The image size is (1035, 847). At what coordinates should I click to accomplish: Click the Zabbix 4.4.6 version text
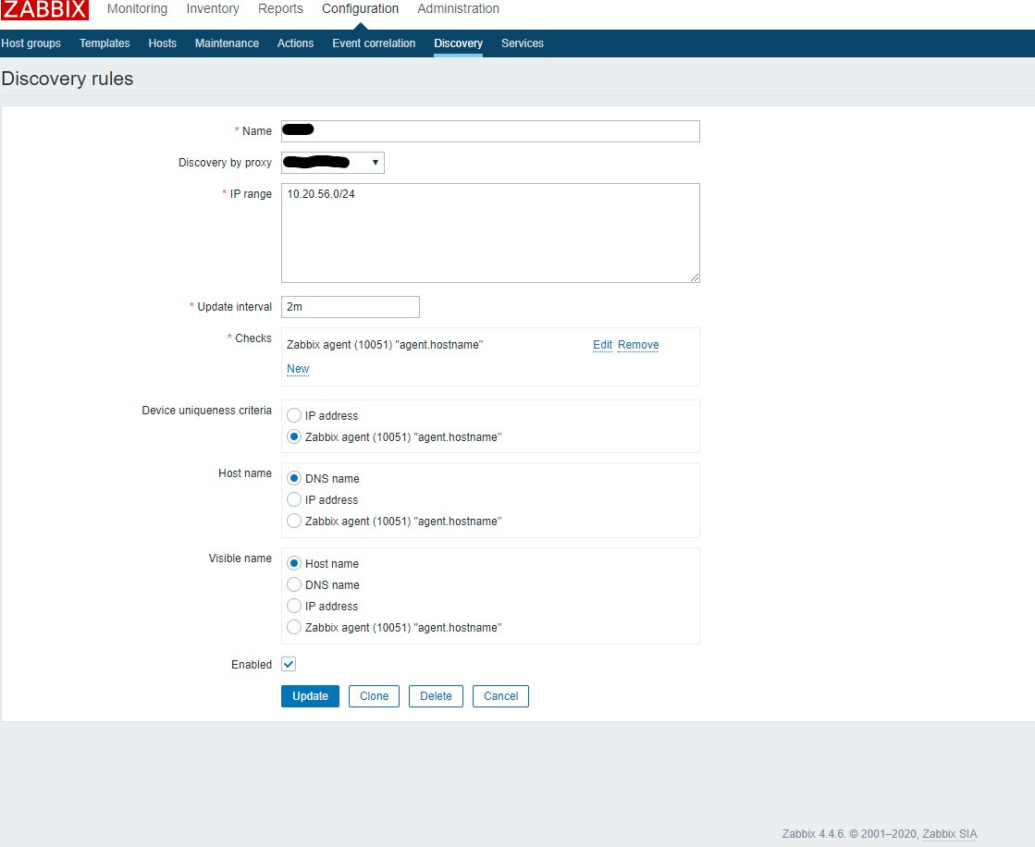[x=814, y=834]
